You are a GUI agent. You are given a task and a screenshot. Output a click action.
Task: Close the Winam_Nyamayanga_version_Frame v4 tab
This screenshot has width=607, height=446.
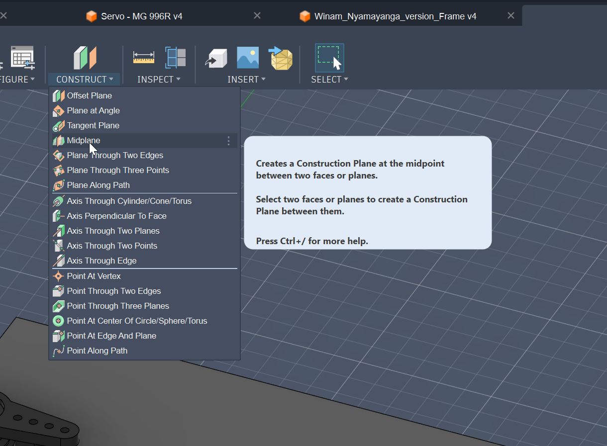[x=511, y=16]
